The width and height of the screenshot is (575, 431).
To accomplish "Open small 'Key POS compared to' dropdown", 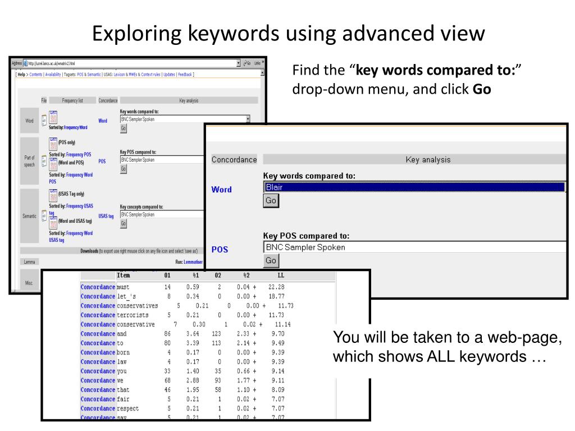I will tap(162, 160).
